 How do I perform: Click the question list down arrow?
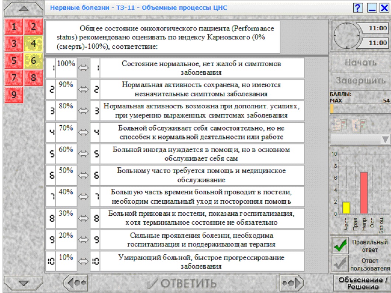24,283
